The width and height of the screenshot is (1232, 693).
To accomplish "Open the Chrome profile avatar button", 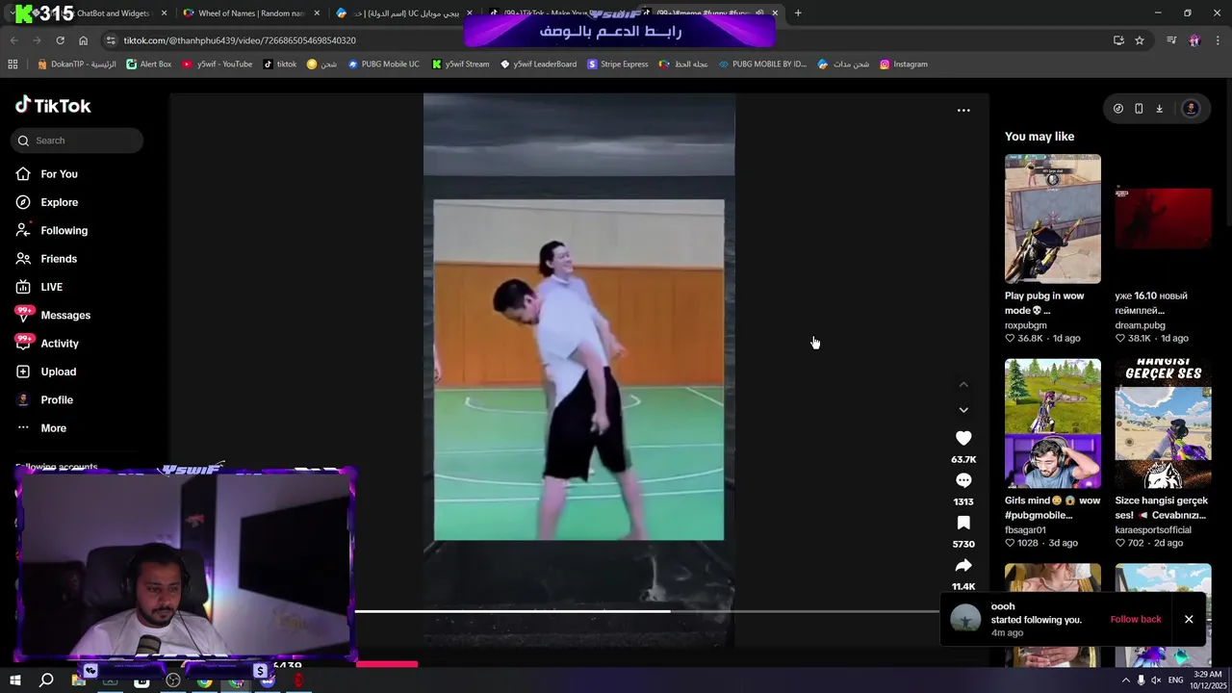I will click(x=1194, y=40).
